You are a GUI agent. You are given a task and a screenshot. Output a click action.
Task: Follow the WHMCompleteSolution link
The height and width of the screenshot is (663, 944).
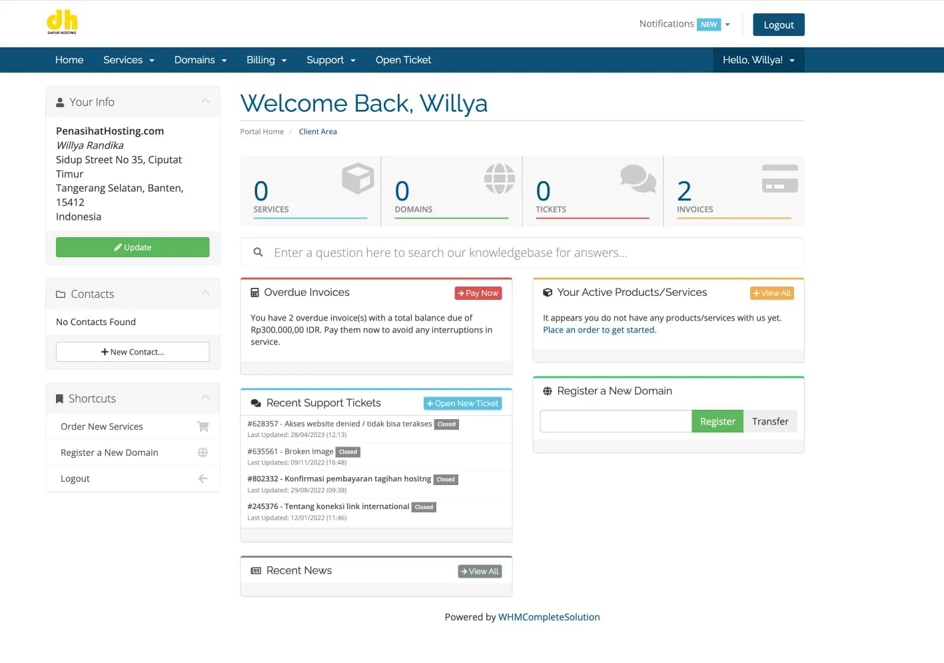click(549, 617)
